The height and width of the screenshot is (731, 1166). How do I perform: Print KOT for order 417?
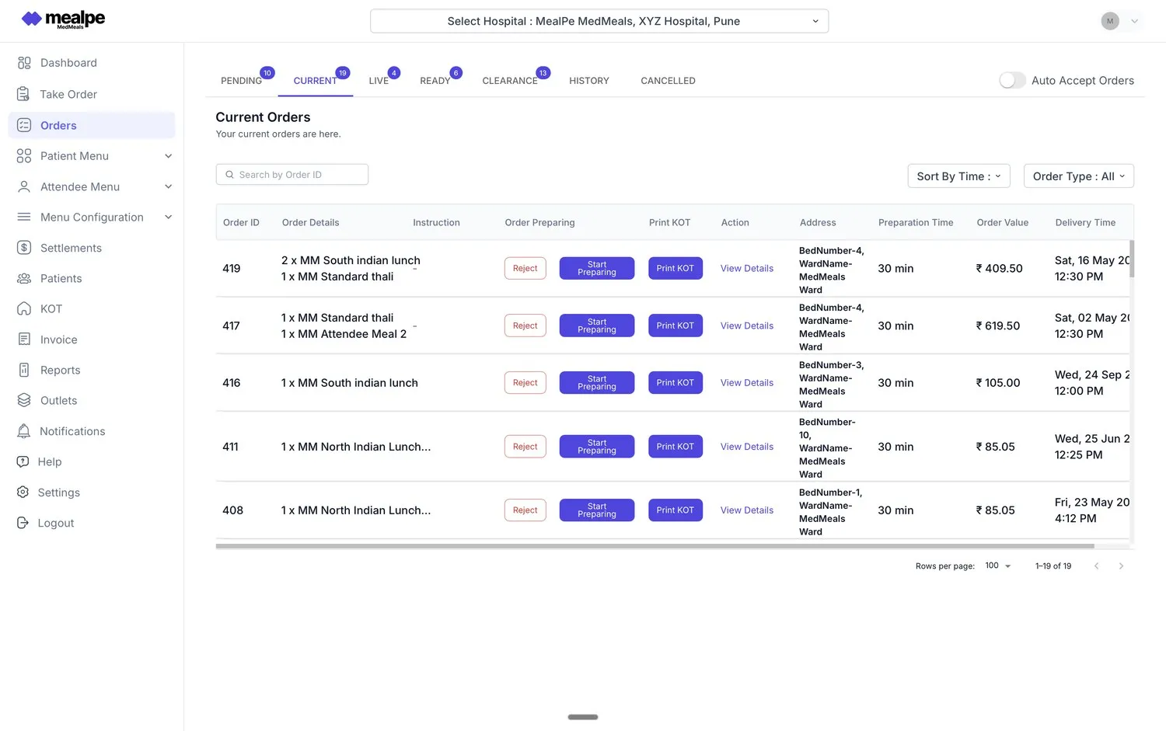pyautogui.click(x=675, y=325)
